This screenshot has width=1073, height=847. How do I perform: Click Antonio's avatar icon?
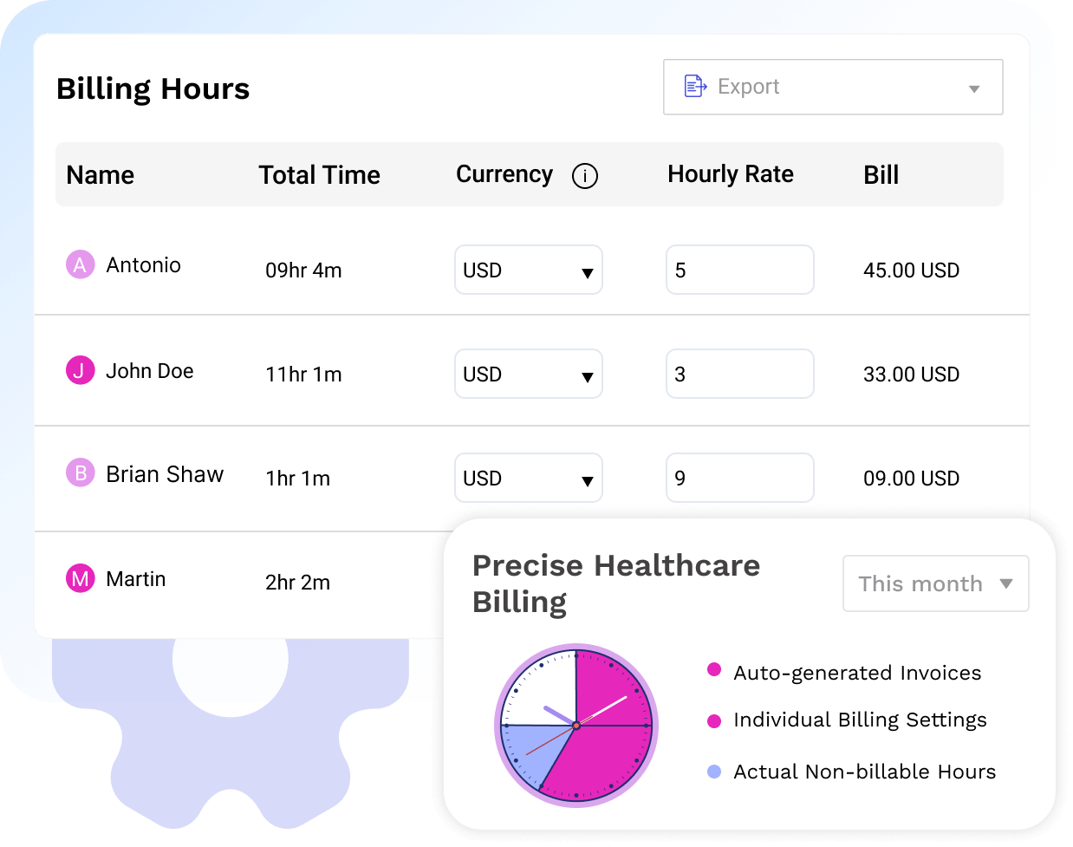point(81,264)
